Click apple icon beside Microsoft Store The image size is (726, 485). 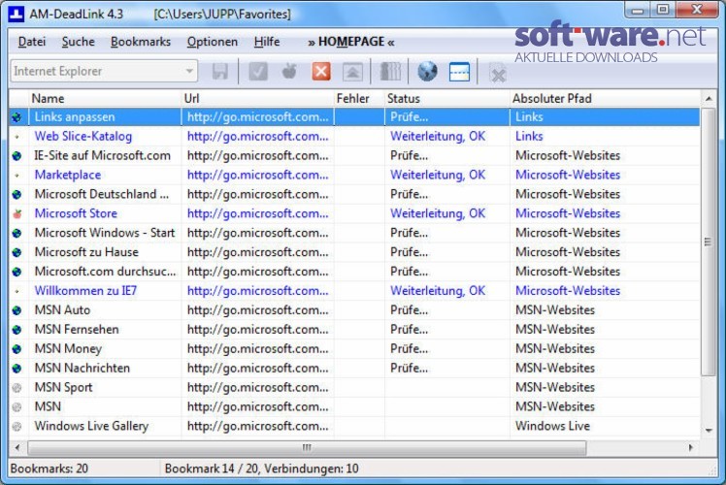click(17, 213)
